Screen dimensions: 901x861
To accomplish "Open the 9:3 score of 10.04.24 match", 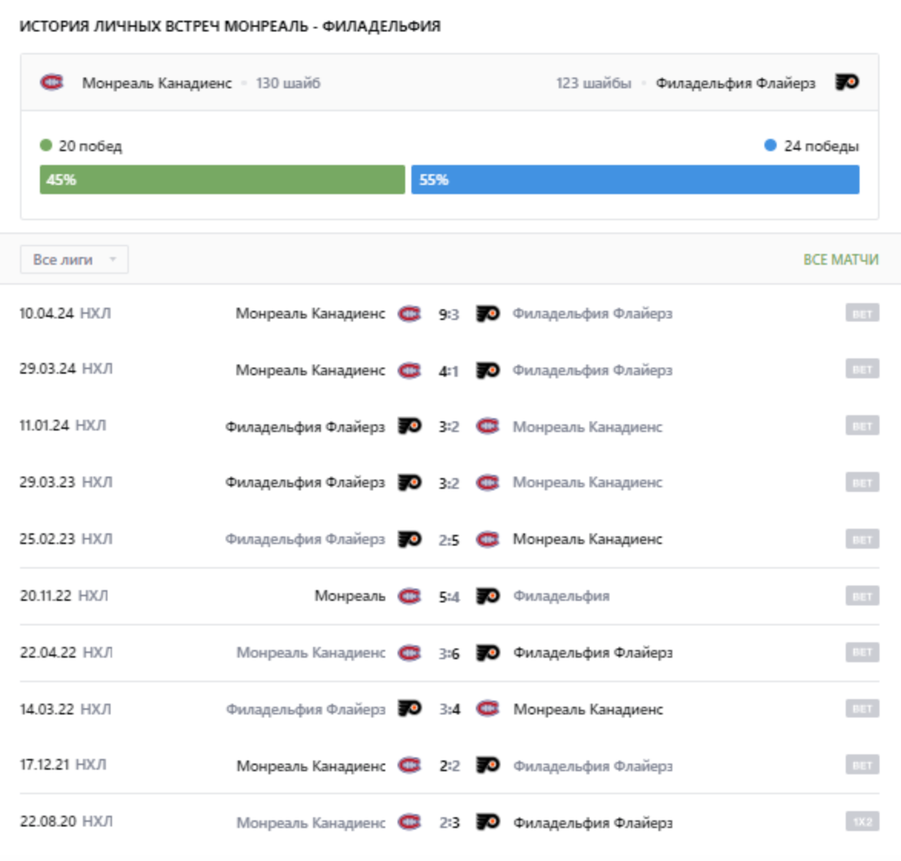I will (x=449, y=314).
